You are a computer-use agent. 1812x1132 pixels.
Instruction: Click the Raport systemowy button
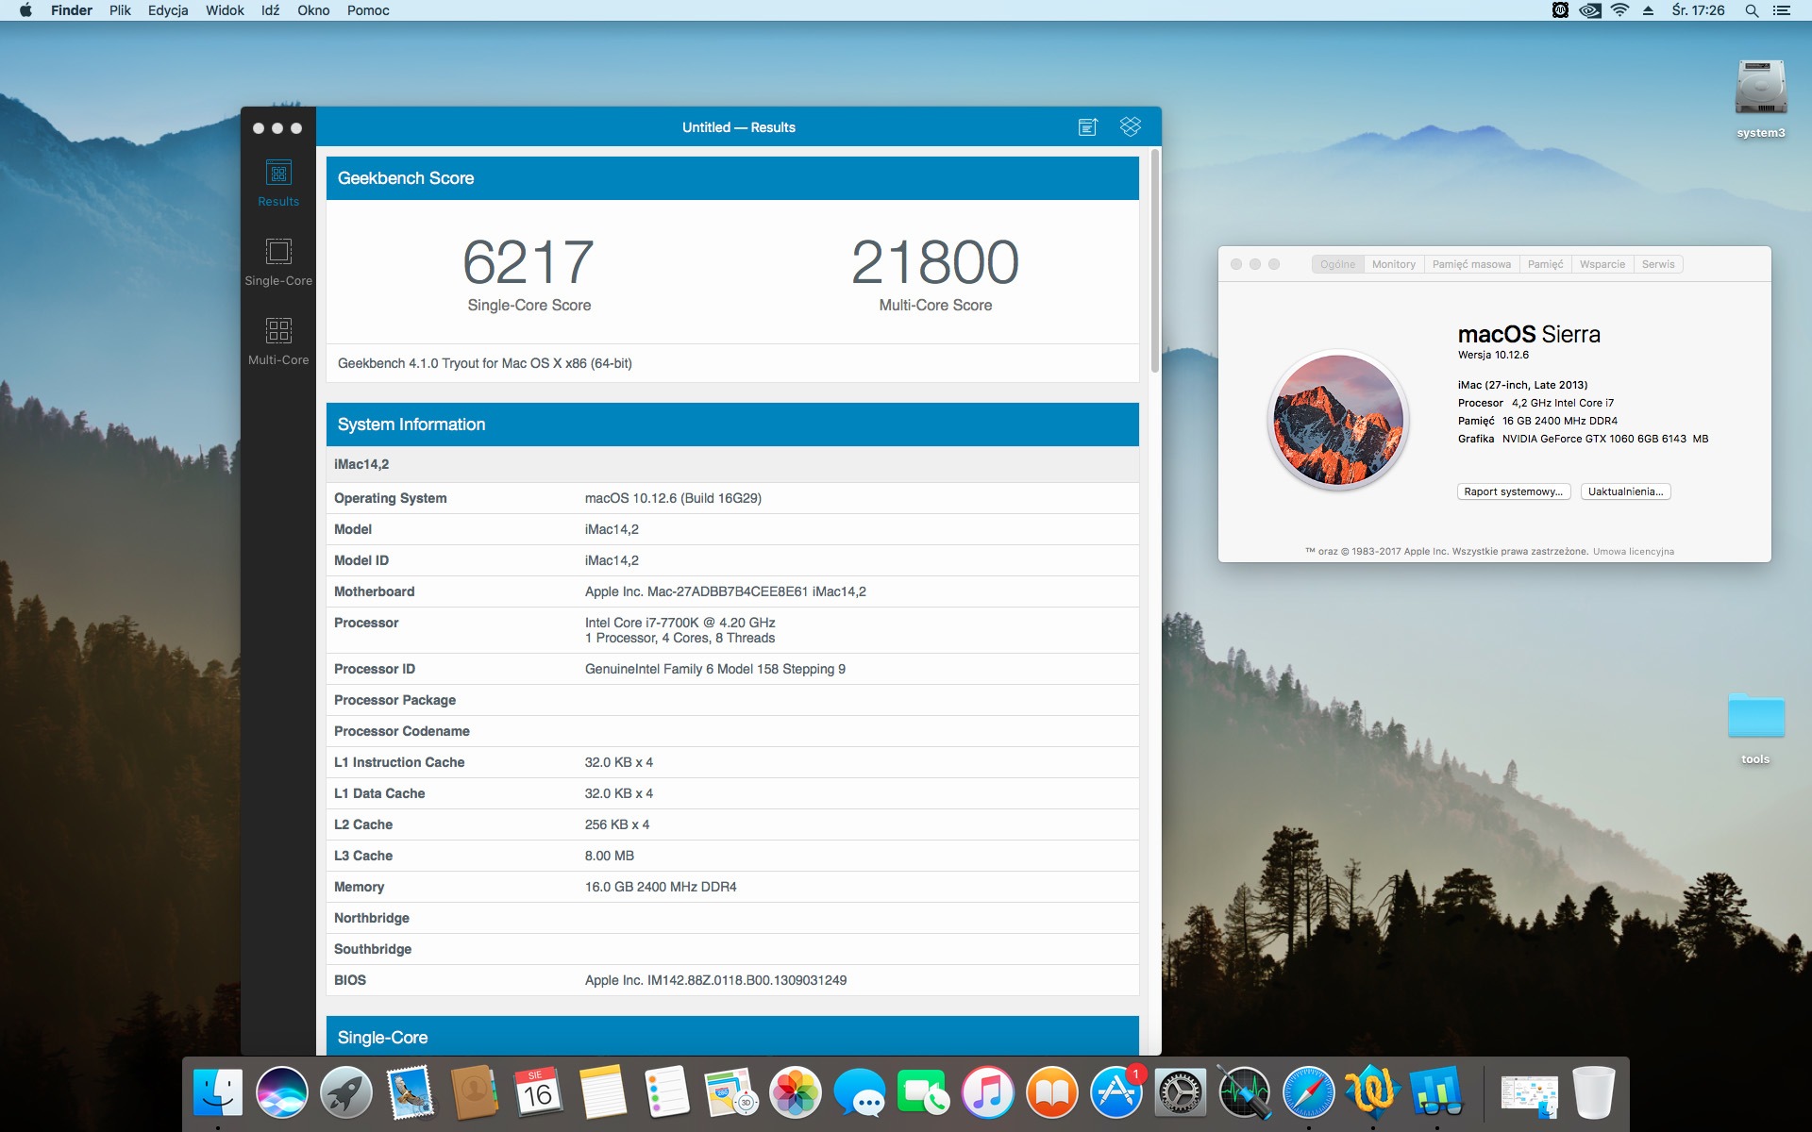click(x=1513, y=491)
